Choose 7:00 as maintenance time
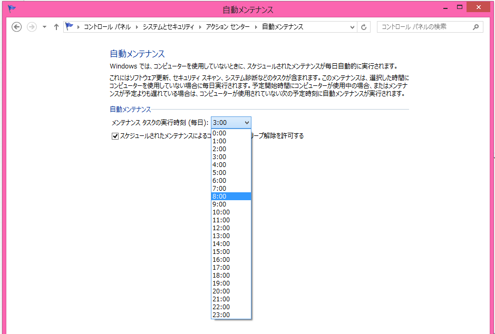Screen dimensions: 495x334 click(x=231, y=188)
